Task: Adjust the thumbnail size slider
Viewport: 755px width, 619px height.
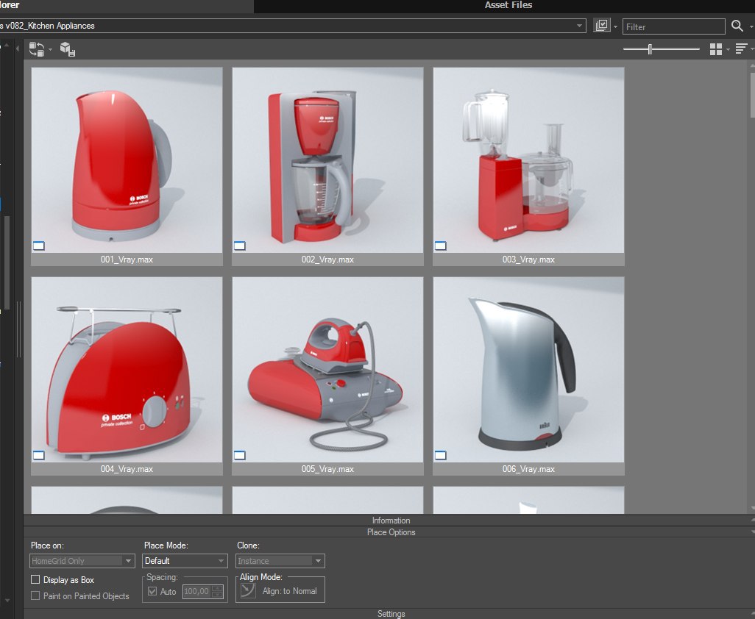Action: tap(650, 49)
